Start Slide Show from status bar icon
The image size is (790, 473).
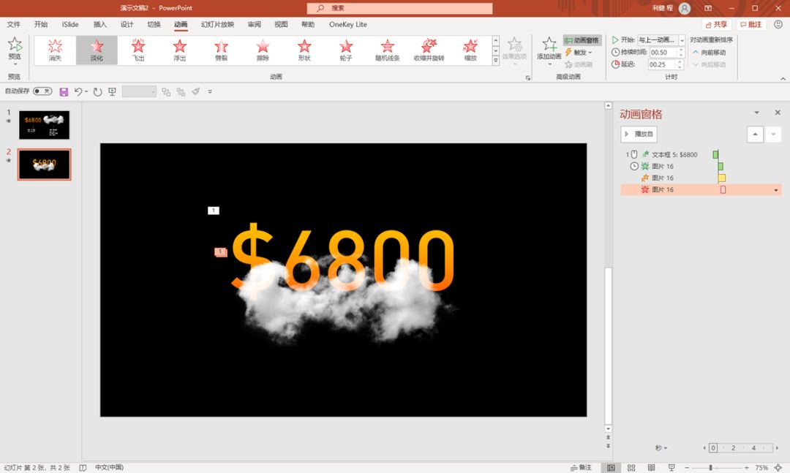671,467
